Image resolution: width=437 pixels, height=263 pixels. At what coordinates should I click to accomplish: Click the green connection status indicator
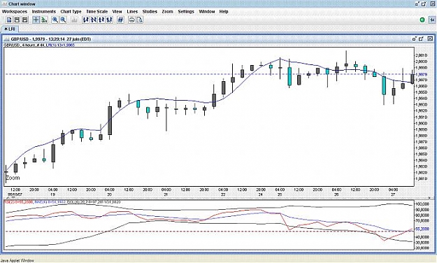tap(422, 20)
